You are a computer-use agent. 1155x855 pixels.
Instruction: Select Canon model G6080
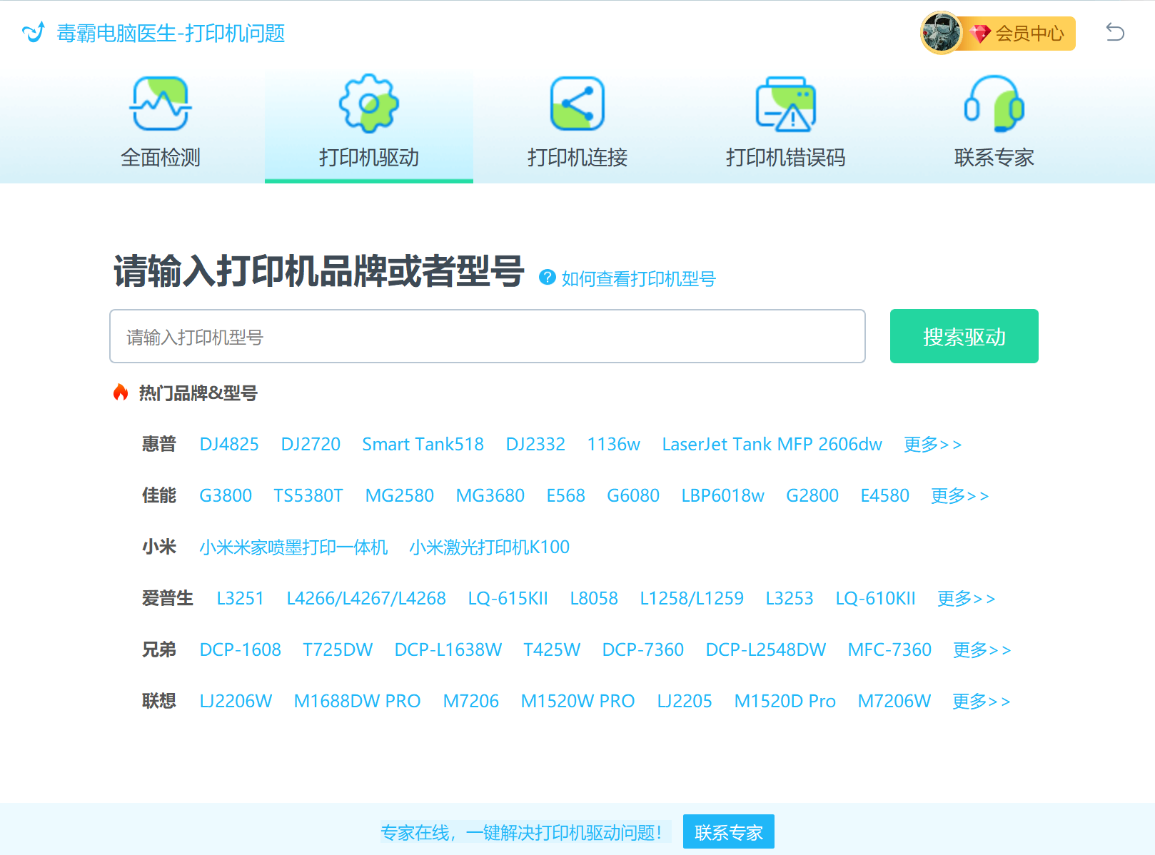[633, 495]
